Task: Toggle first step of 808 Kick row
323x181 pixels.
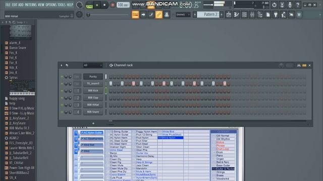Action: pyautogui.click(x=111, y=90)
